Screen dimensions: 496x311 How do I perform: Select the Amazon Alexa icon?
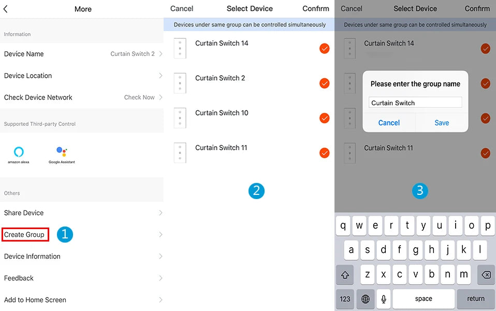[19, 154]
